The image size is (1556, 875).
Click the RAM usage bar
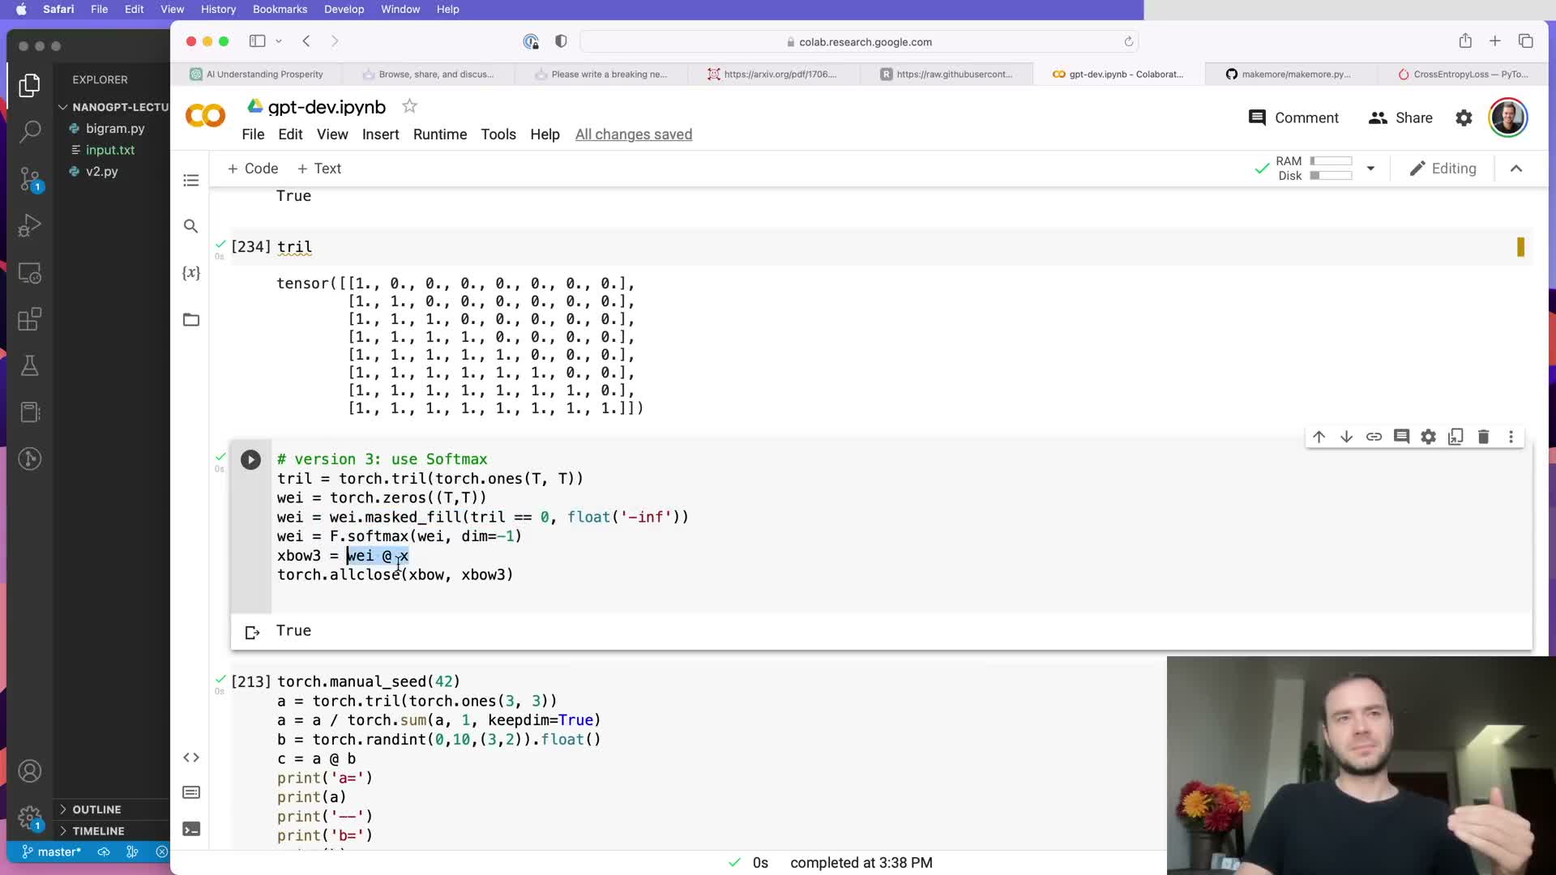pos(1331,161)
